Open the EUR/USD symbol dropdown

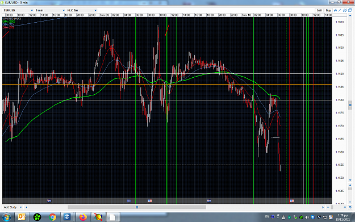pos(18,10)
